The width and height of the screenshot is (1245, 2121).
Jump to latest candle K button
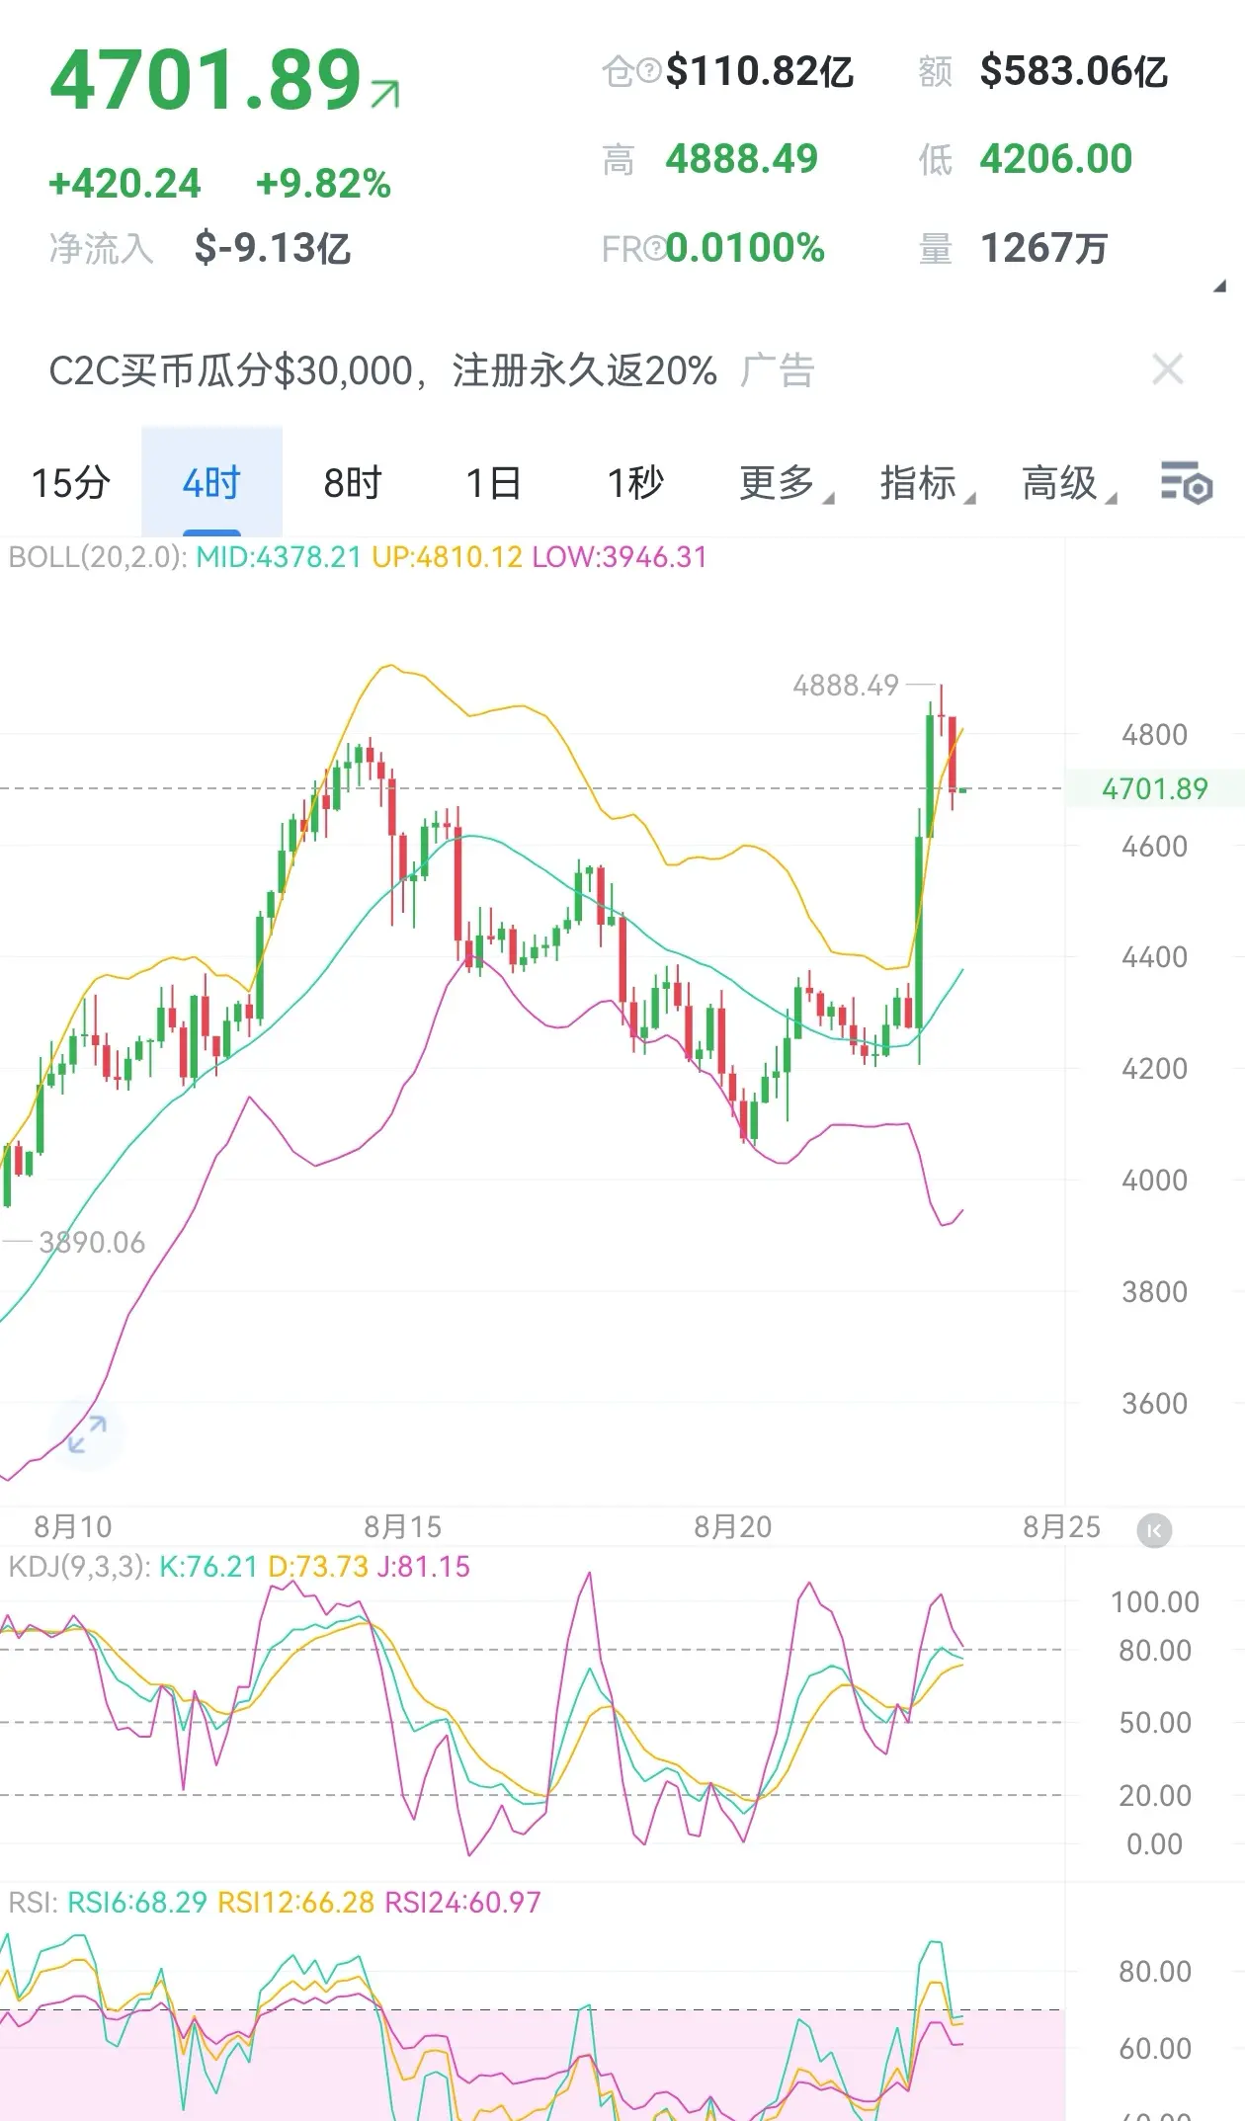[1154, 1530]
